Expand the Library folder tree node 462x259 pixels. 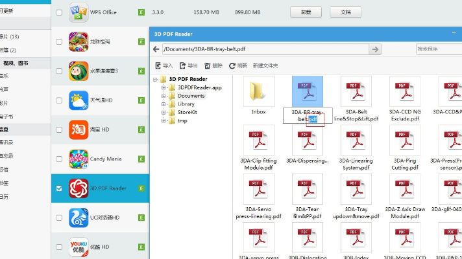coord(164,104)
